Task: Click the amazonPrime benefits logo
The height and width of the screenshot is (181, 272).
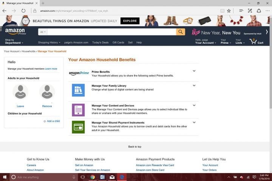Action: click(79, 73)
